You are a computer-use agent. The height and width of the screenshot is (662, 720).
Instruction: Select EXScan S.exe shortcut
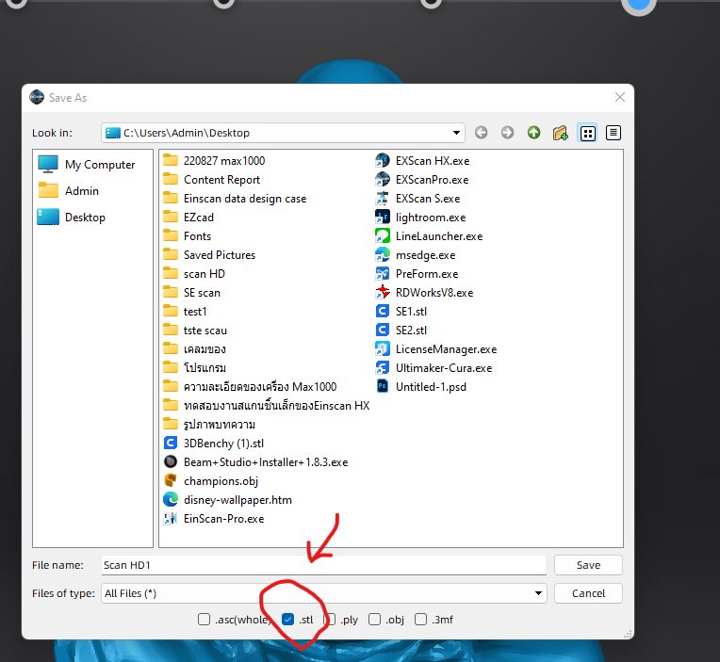tap(417, 198)
